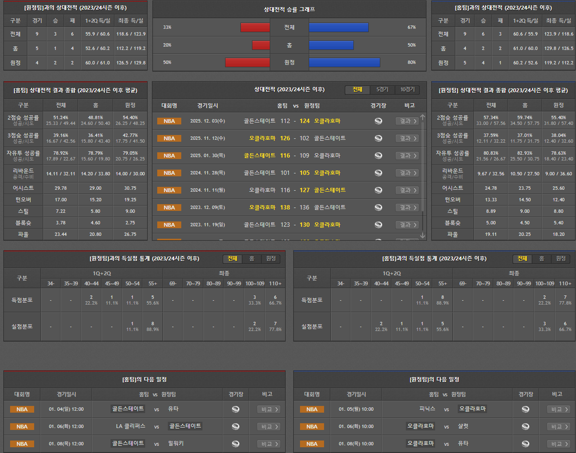Click 오클라호마 team name in 2025.11.12 row
Image resolution: width=576 pixels, height=453 pixels.
[262, 138]
